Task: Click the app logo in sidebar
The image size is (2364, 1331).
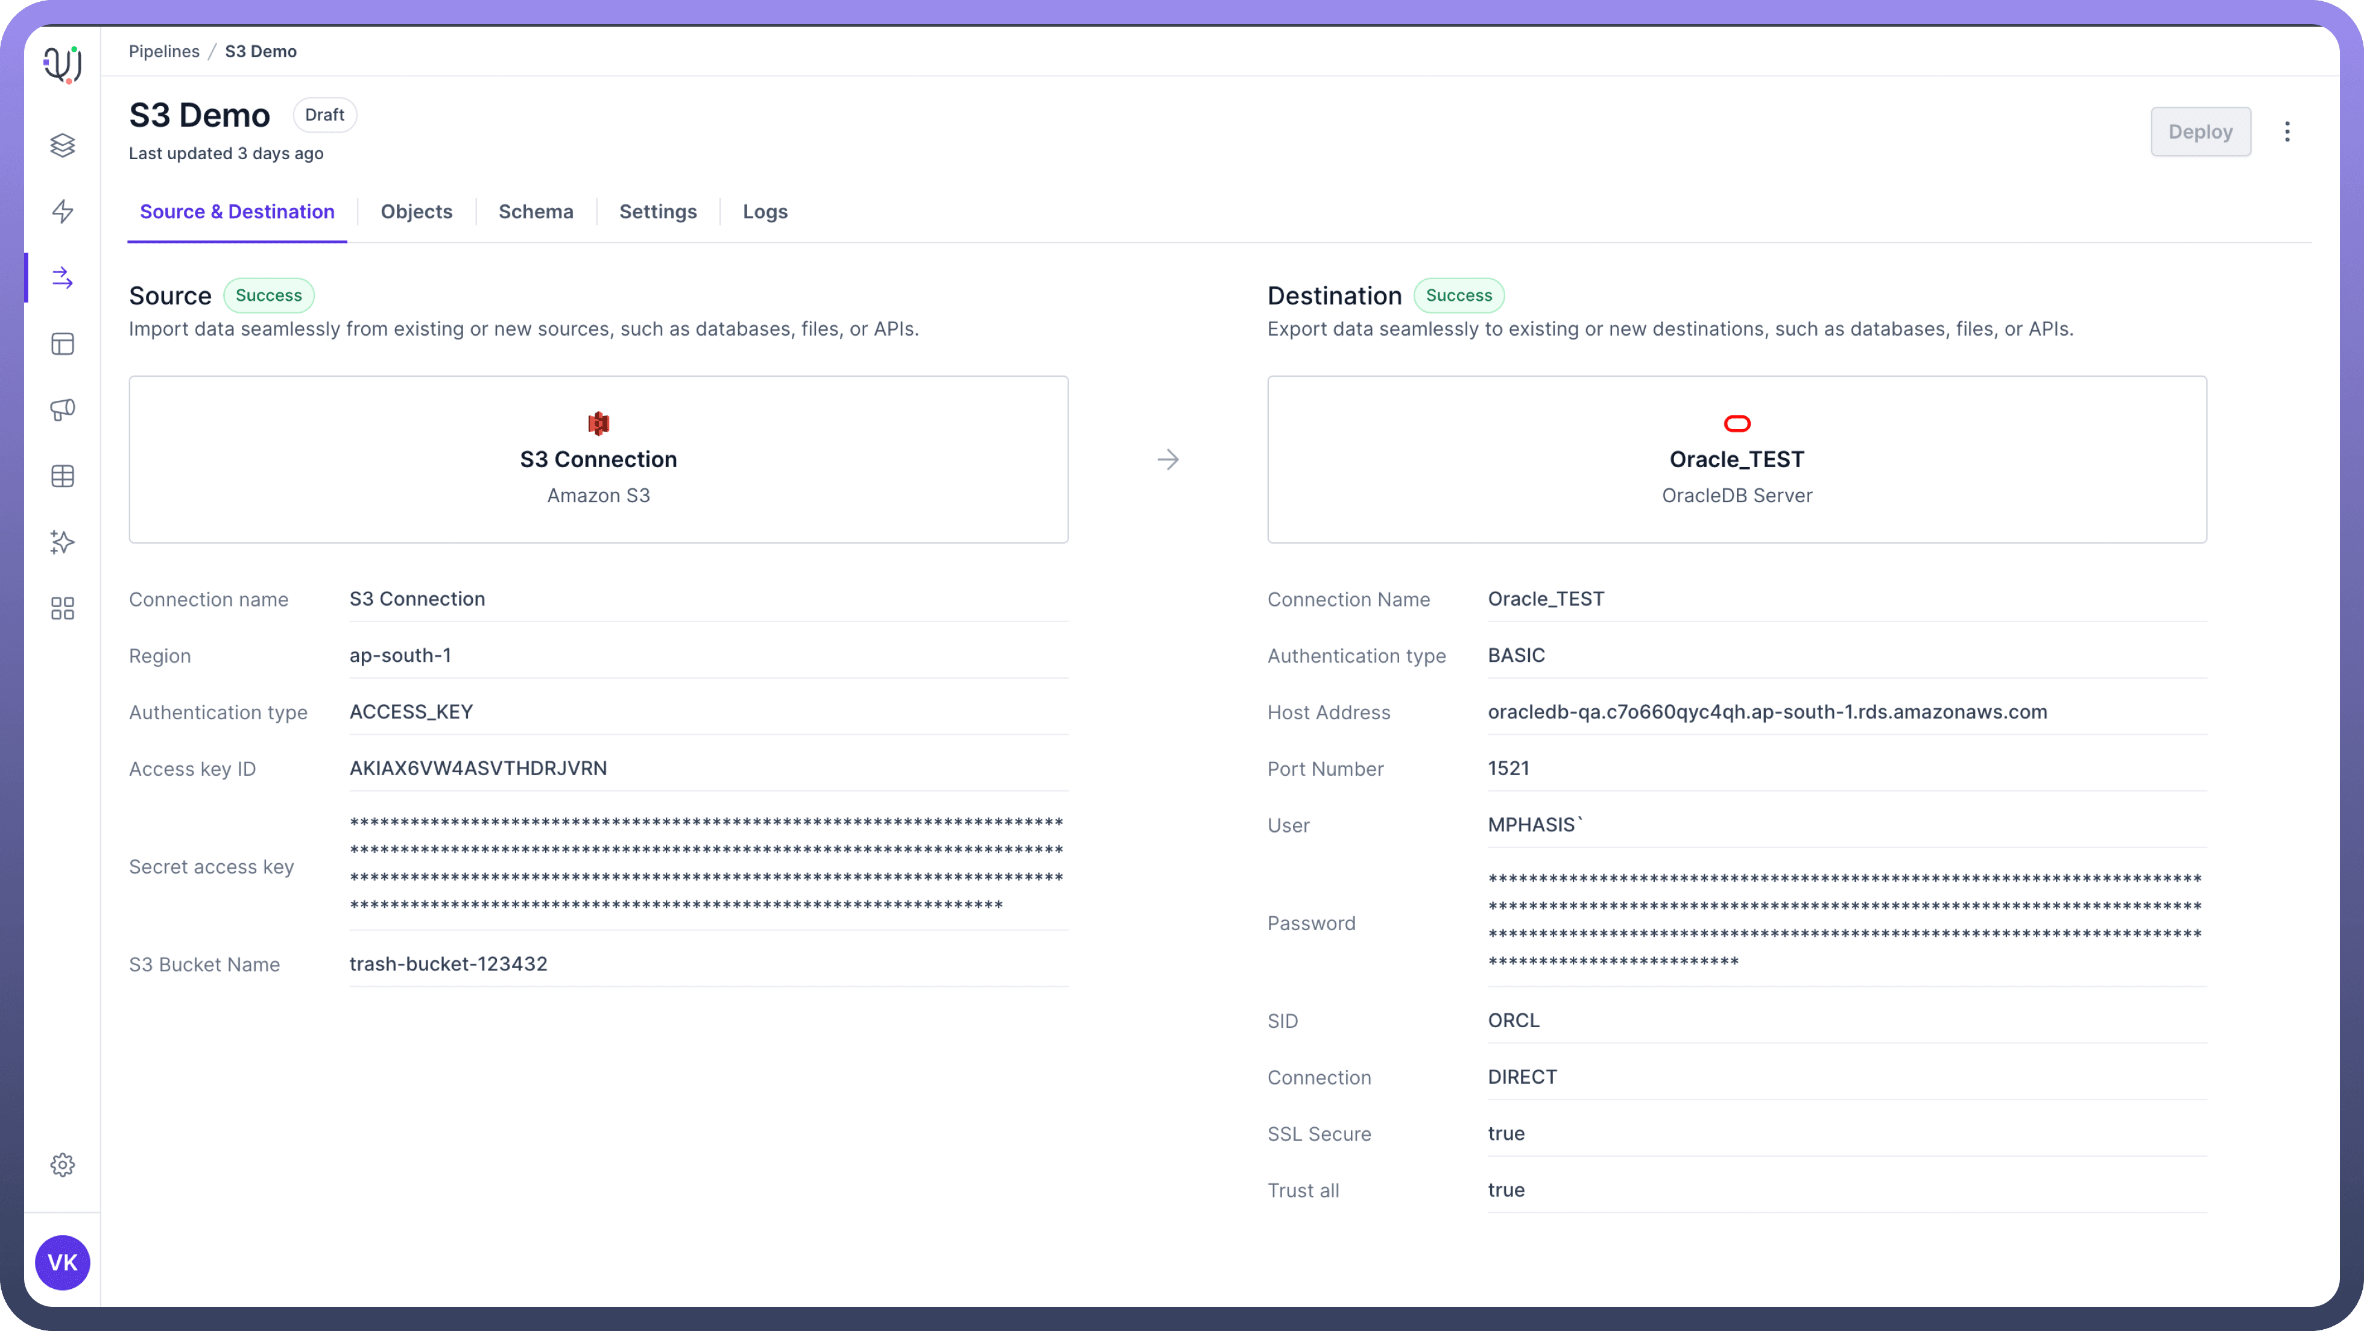Action: coord(62,65)
